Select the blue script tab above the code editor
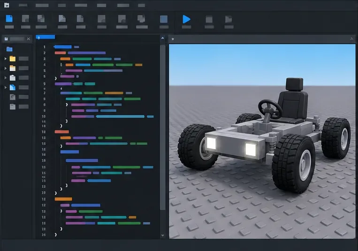358x251 pixels. 46,37
